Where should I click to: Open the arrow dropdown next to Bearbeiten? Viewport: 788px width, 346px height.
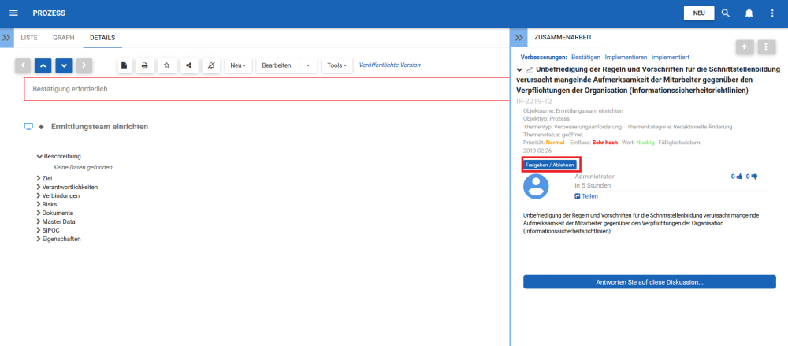pos(308,65)
